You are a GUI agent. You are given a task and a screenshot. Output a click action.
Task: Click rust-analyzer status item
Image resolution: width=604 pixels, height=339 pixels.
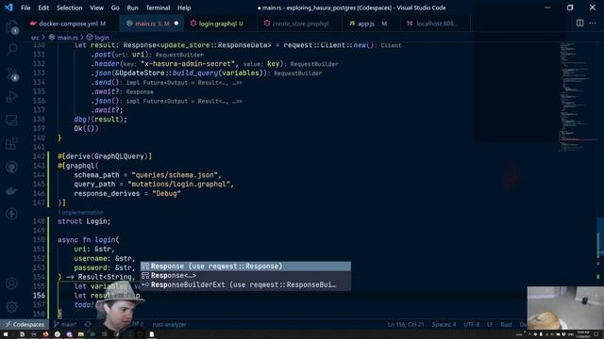tap(170, 324)
